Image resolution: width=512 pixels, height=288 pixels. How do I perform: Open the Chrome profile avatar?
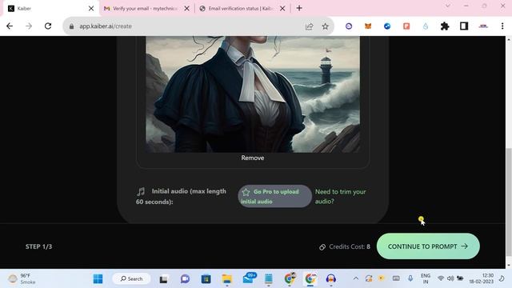tap(483, 26)
